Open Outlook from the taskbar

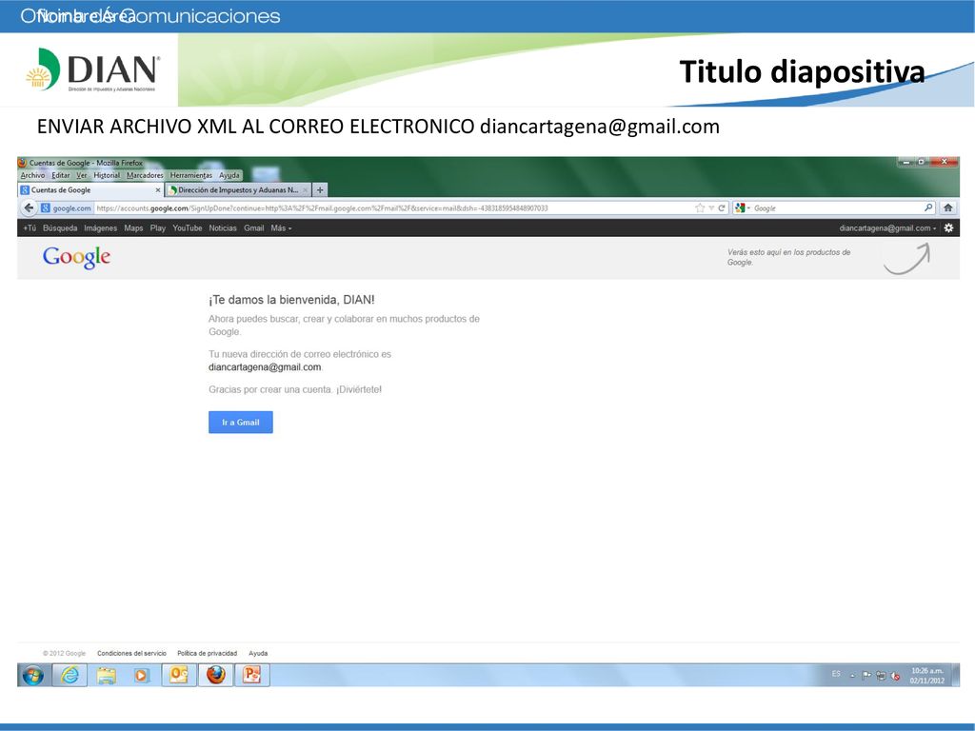[179, 675]
